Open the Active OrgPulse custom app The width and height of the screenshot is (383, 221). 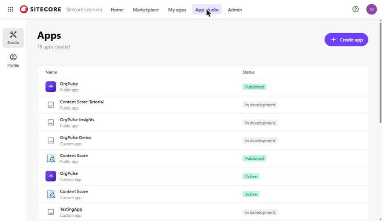coord(203,176)
